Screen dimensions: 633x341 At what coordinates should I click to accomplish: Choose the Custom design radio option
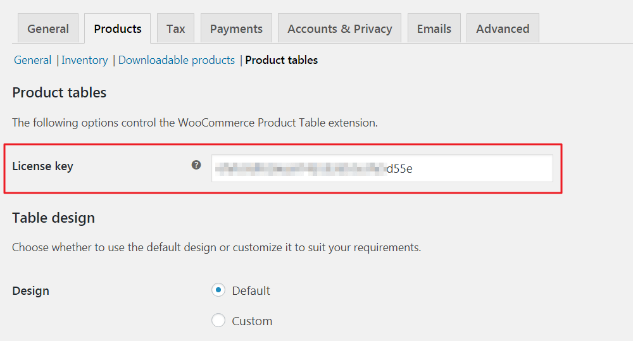pos(218,321)
